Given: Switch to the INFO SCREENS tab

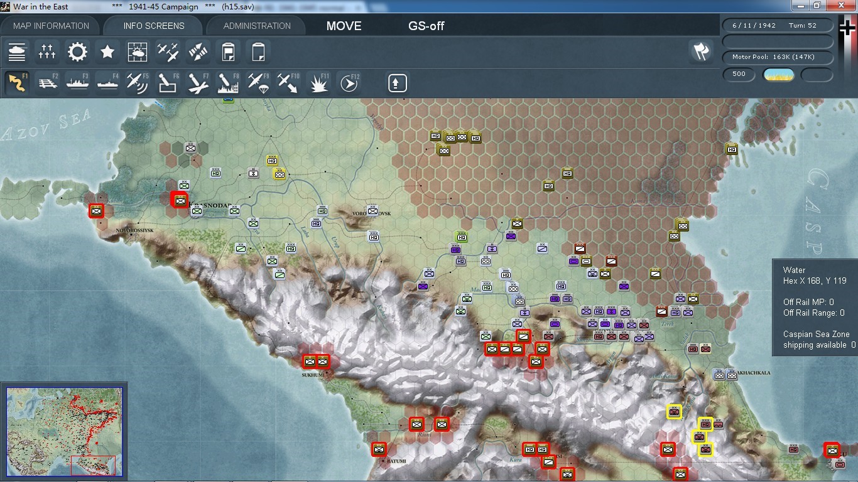Looking at the screenshot, I should point(154,26).
